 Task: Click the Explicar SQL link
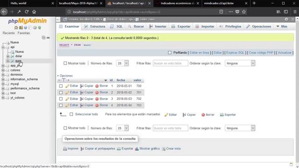click(x=235, y=53)
